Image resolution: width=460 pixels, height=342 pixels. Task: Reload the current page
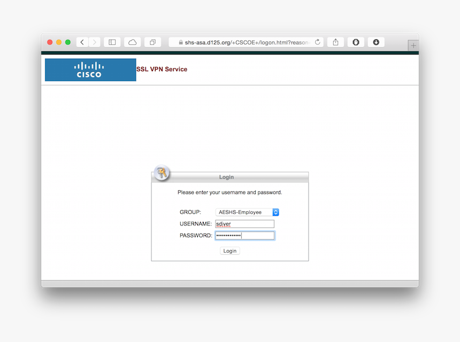tap(317, 42)
